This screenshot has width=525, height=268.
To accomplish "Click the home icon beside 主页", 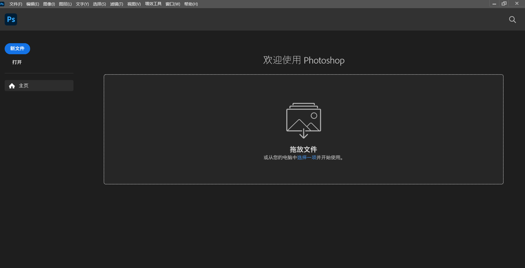I will click(x=12, y=86).
